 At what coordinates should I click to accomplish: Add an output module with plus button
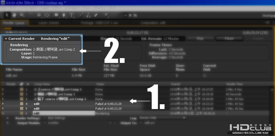click(110, 123)
